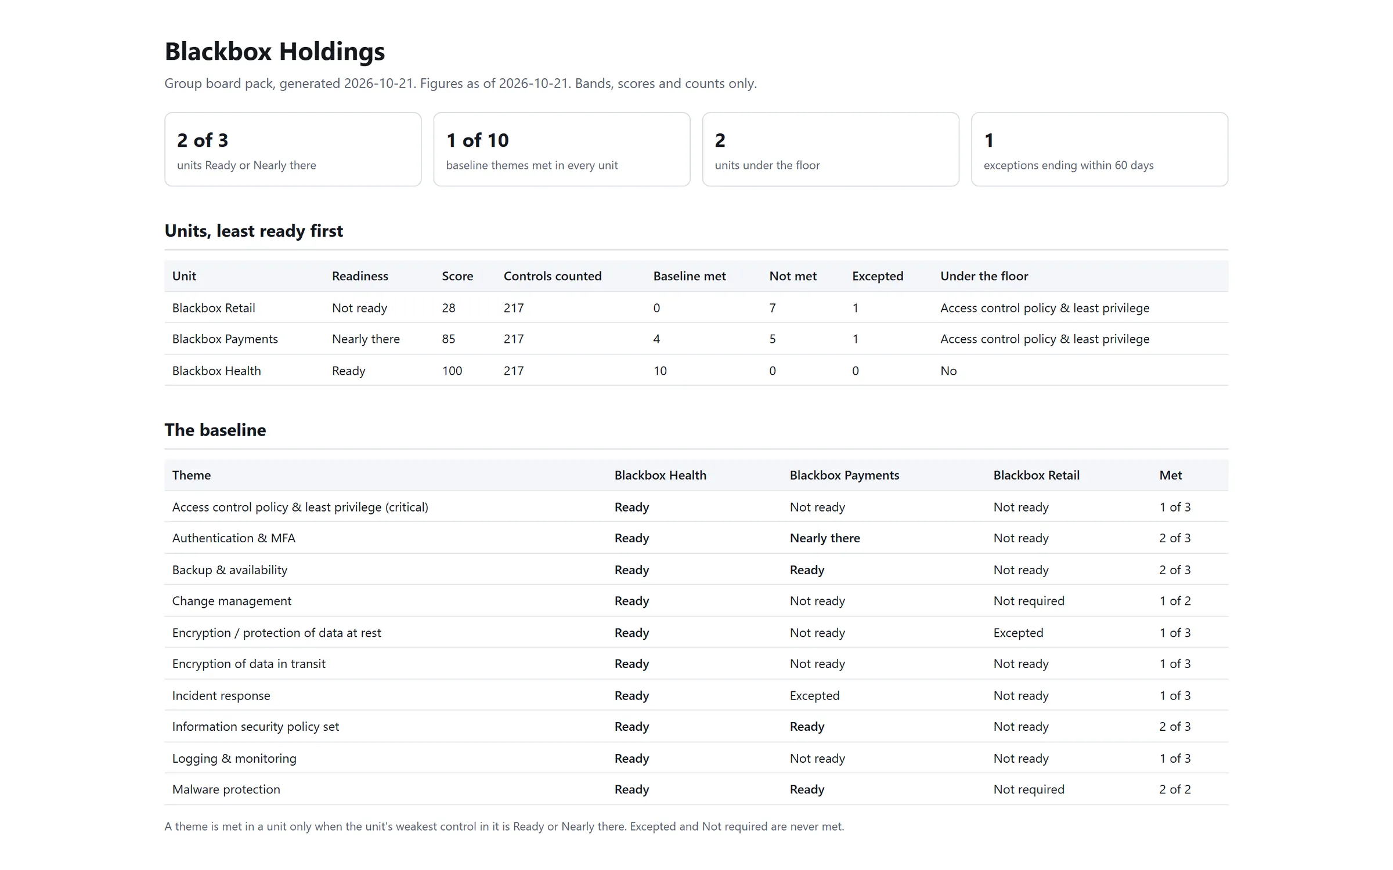1393x870 pixels.
Task: Click 'Excepted' in the Incident response row
Action: 814,695
